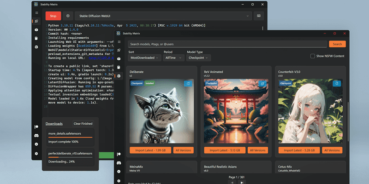
Task: Open the Sort dropdown showing MostDownloaded
Action: click(144, 58)
